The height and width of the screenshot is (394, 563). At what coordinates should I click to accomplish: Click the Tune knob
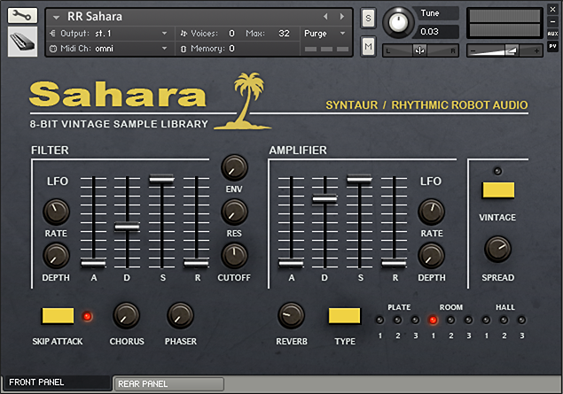(x=398, y=23)
